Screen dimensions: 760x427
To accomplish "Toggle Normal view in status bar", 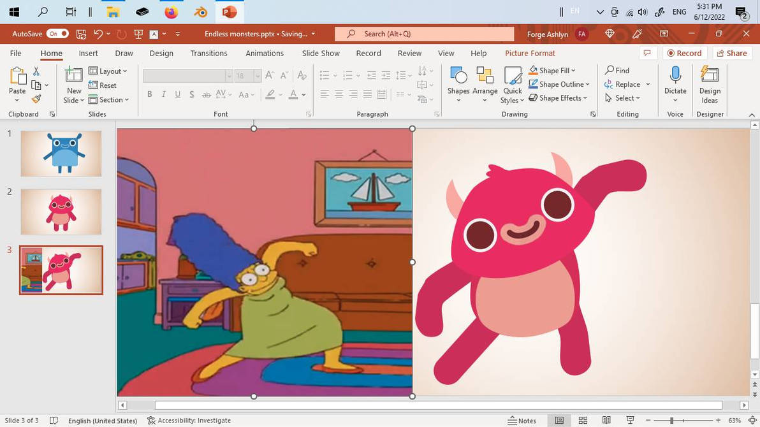I will (x=559, y=421).
